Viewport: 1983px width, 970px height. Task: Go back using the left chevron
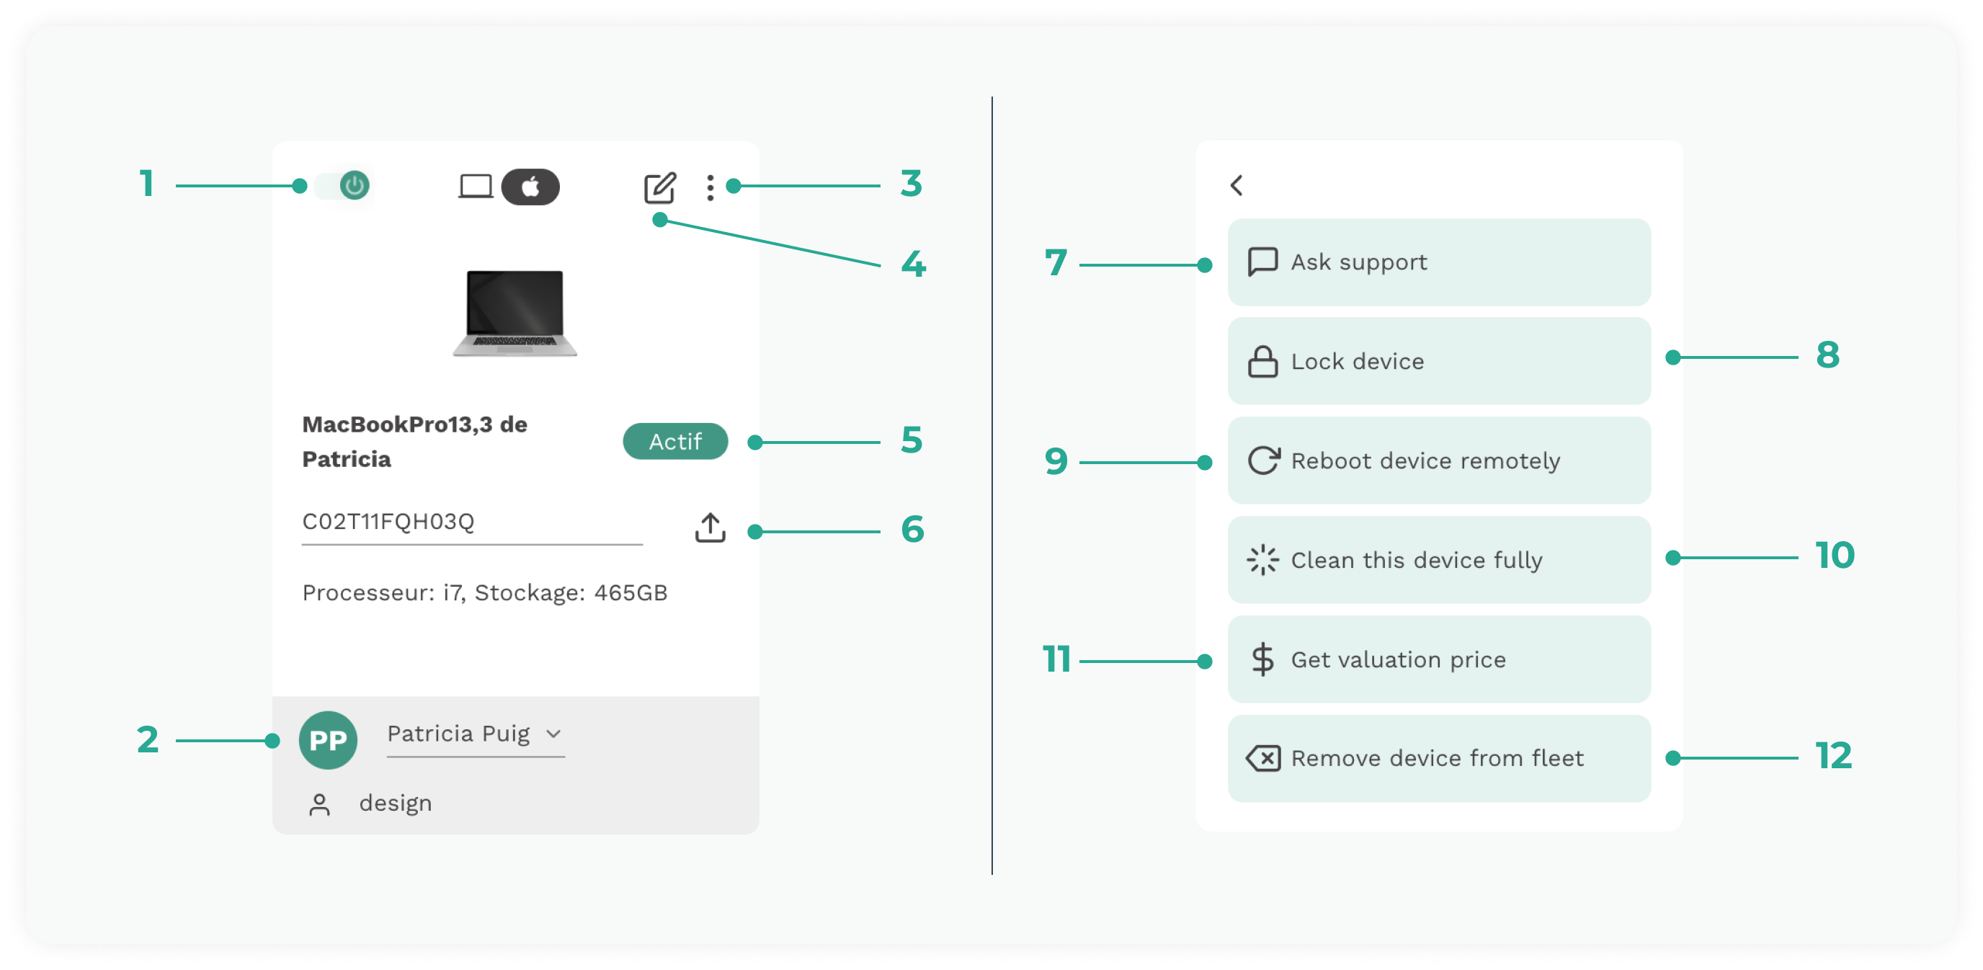[1236, 185]
